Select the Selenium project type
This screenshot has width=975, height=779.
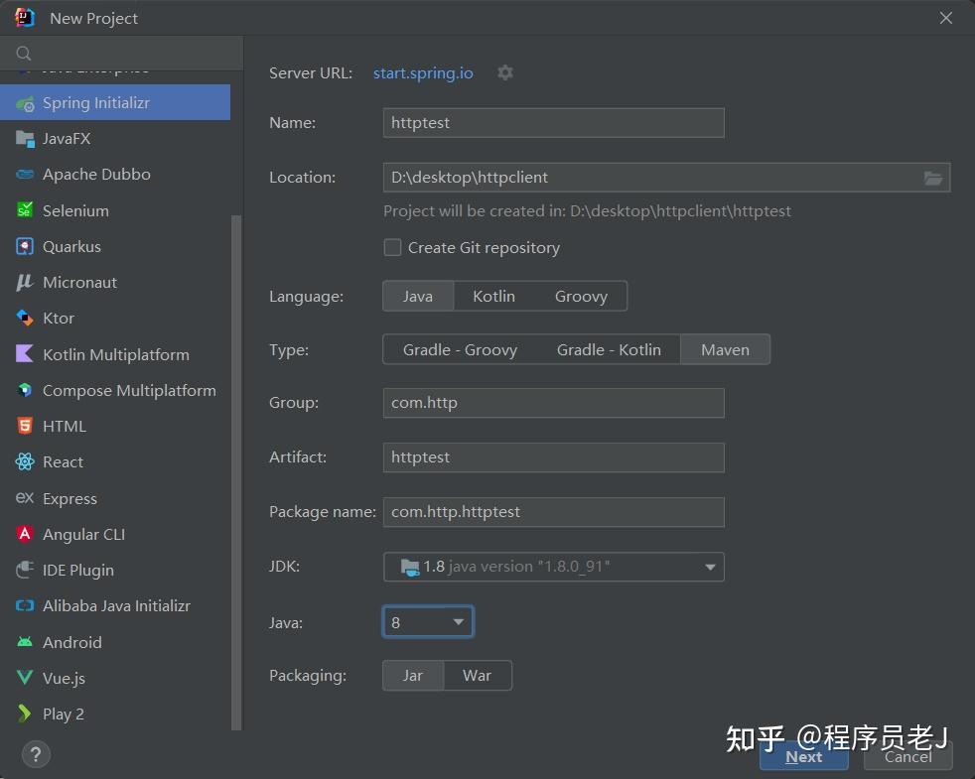coord(75,210)
